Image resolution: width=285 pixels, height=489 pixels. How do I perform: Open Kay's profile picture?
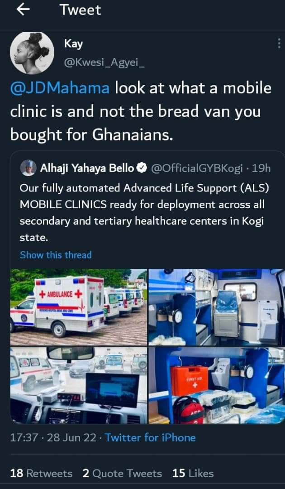32,53
